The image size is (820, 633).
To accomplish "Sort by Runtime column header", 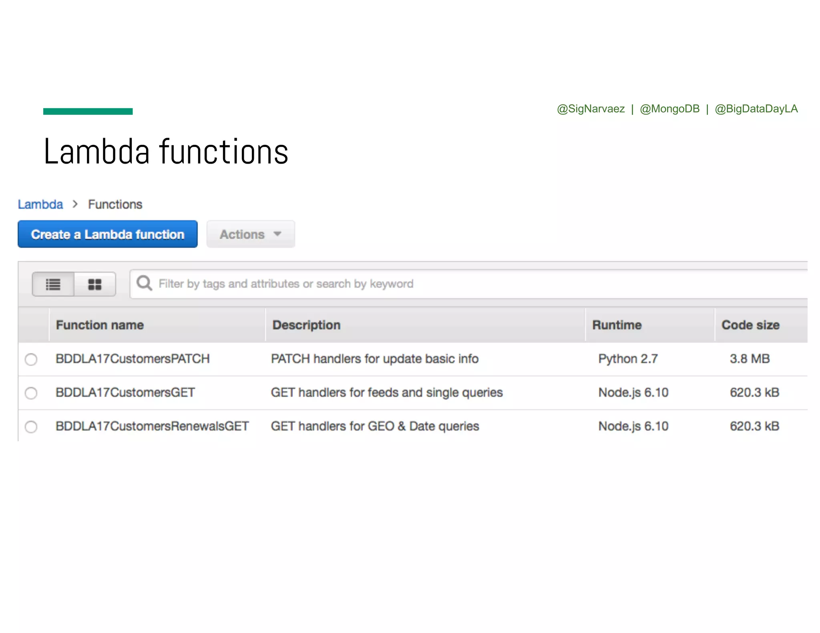I will coord(617,325).
